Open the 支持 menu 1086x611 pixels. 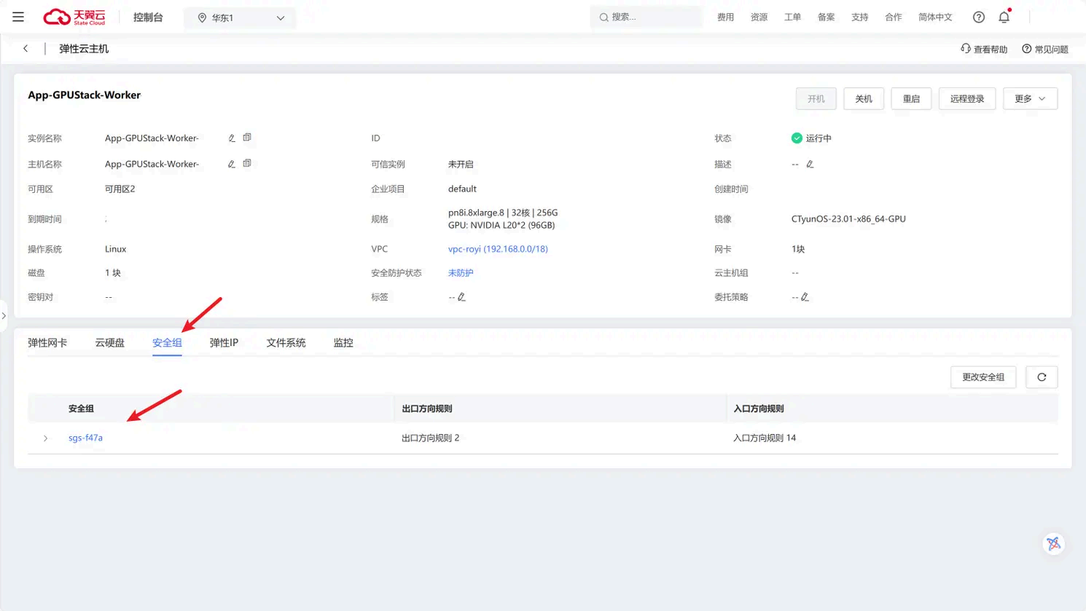[x=860, y=17]
